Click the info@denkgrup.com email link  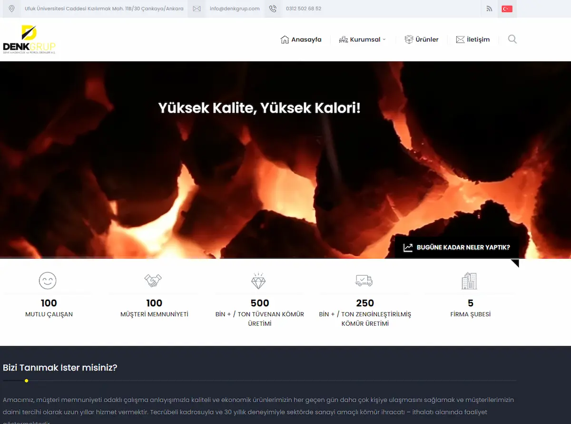tap(235, 9)
